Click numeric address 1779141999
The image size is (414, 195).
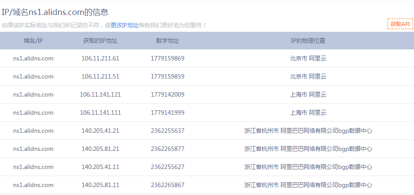point(167,113)
